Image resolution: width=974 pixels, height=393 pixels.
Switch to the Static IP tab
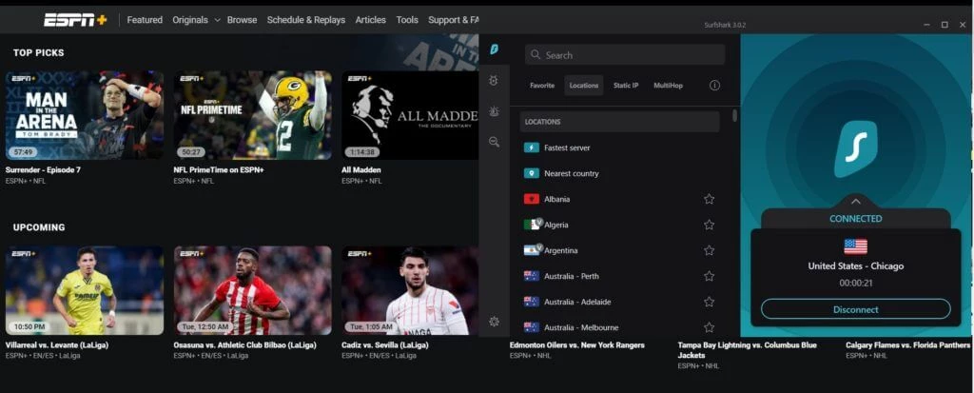pyautogui.click(x=626, y=86)
